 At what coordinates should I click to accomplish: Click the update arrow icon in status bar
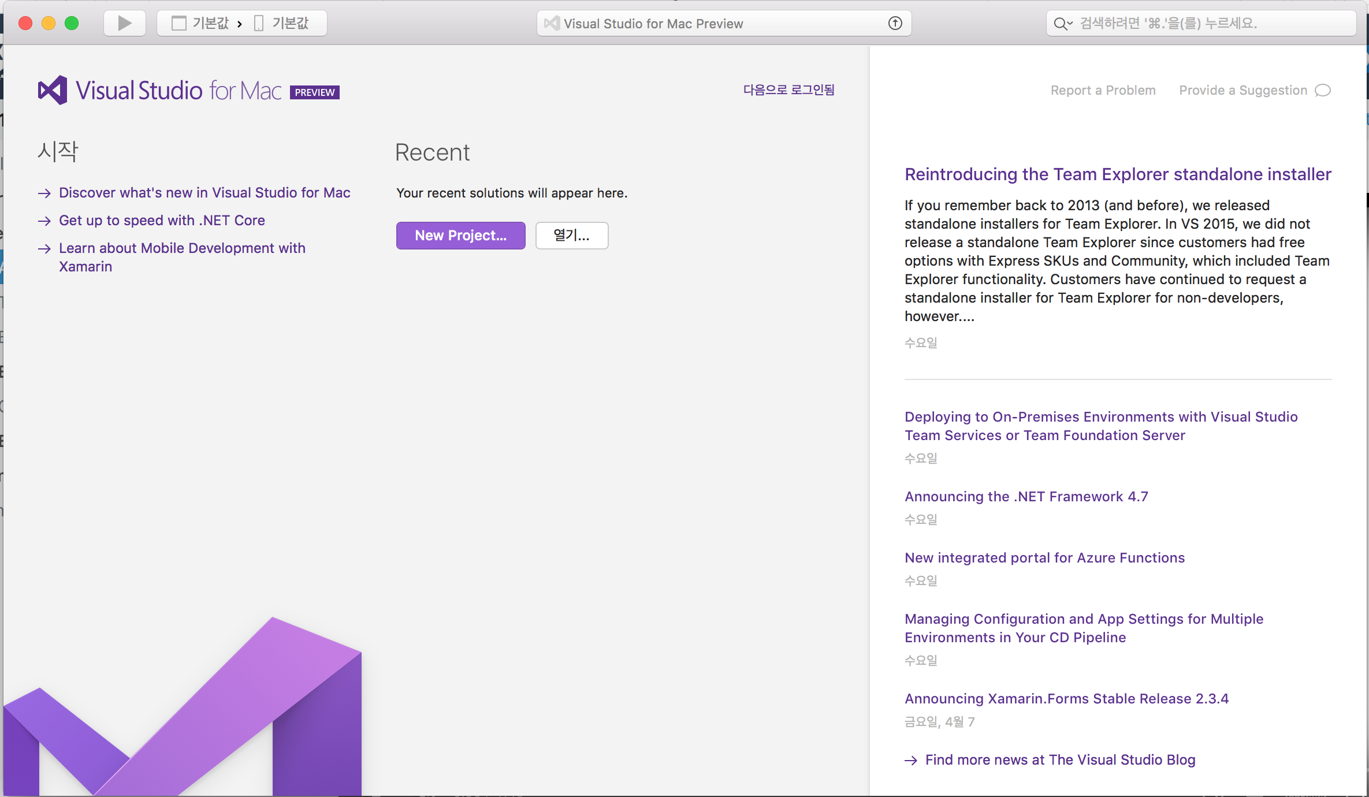[x=895, y=23]
